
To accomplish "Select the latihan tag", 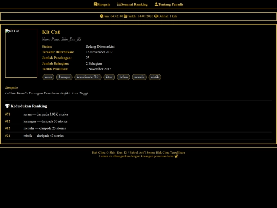I will tap(124, 77).
